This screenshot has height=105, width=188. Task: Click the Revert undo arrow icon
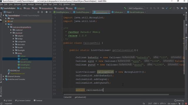(178, 8)
